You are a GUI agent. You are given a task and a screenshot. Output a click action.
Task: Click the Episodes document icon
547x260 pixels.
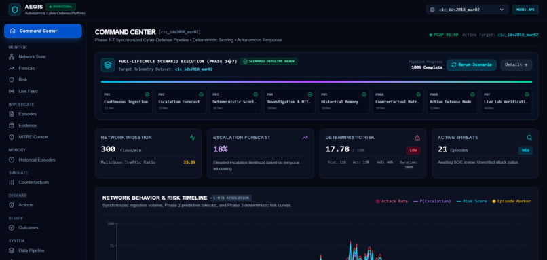point(12,114)
